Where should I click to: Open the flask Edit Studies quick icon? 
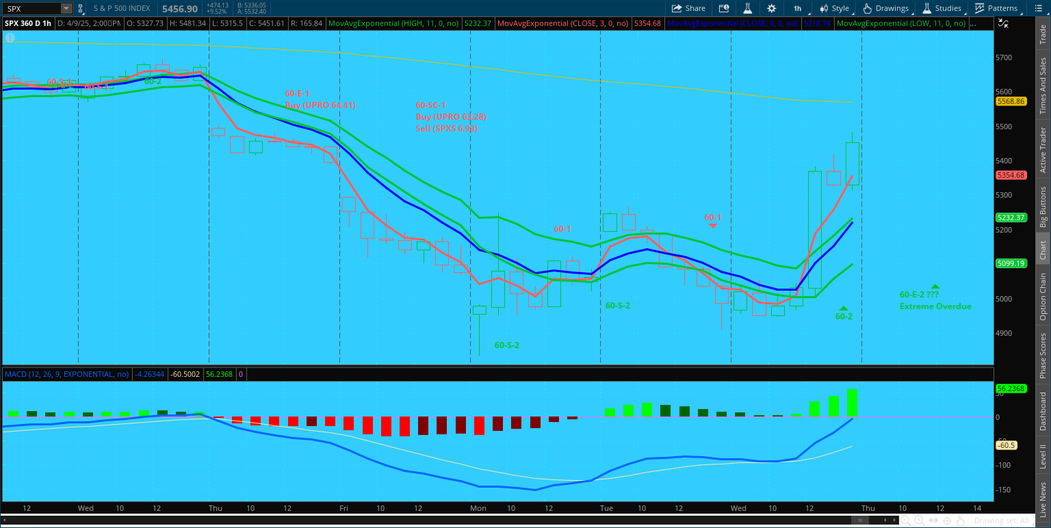(748, 8)
